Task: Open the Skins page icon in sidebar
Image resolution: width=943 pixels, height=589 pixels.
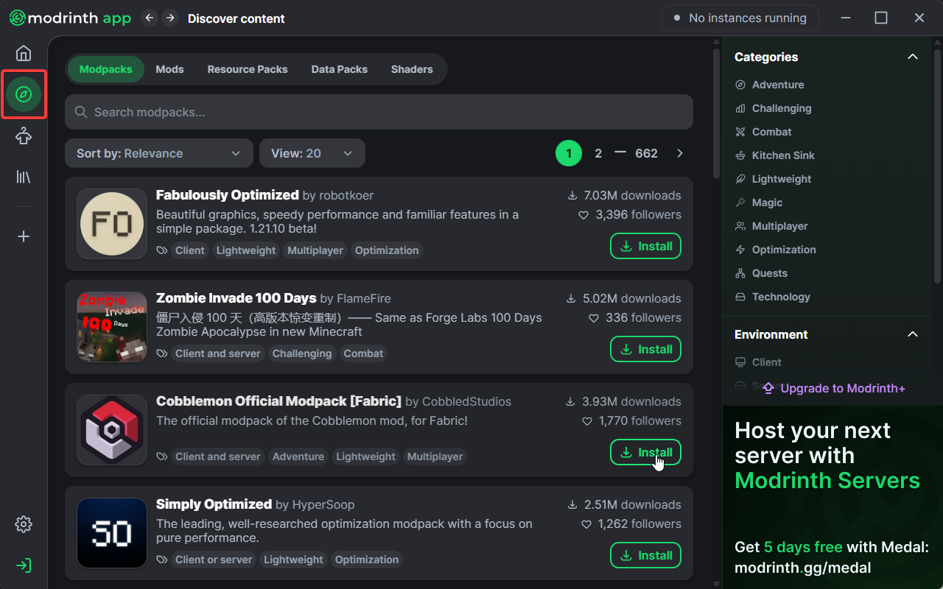Action: coord(24,135)
